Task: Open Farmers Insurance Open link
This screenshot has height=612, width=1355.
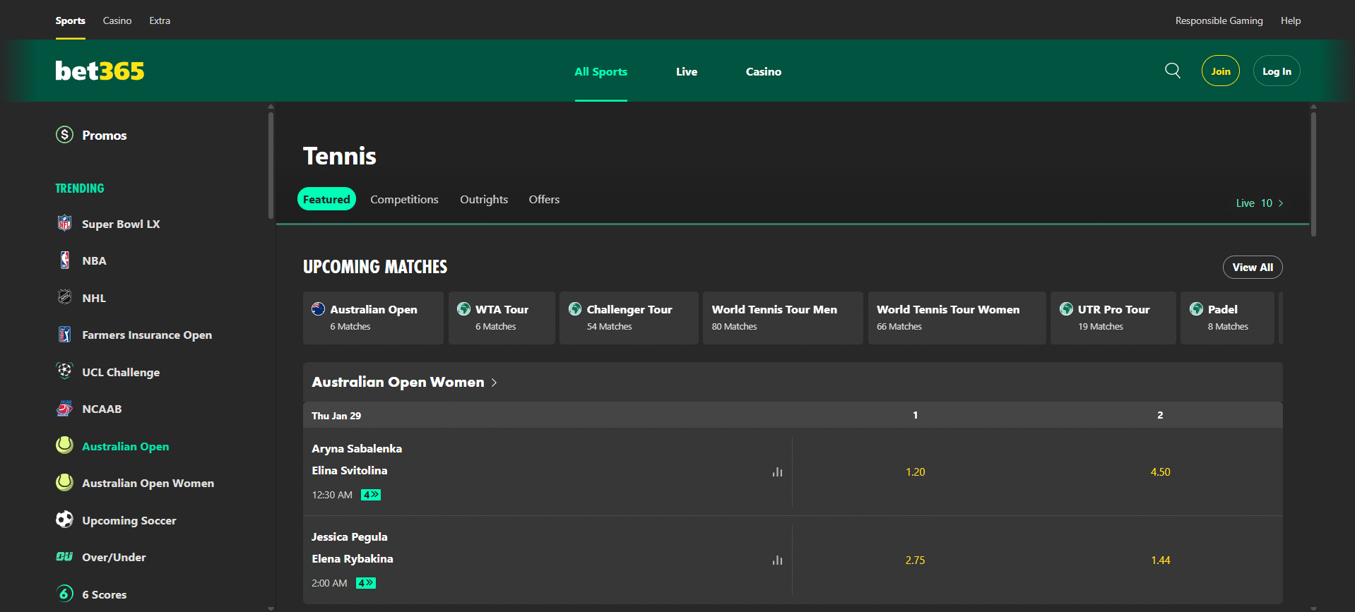Action: (x=147, y=335)
